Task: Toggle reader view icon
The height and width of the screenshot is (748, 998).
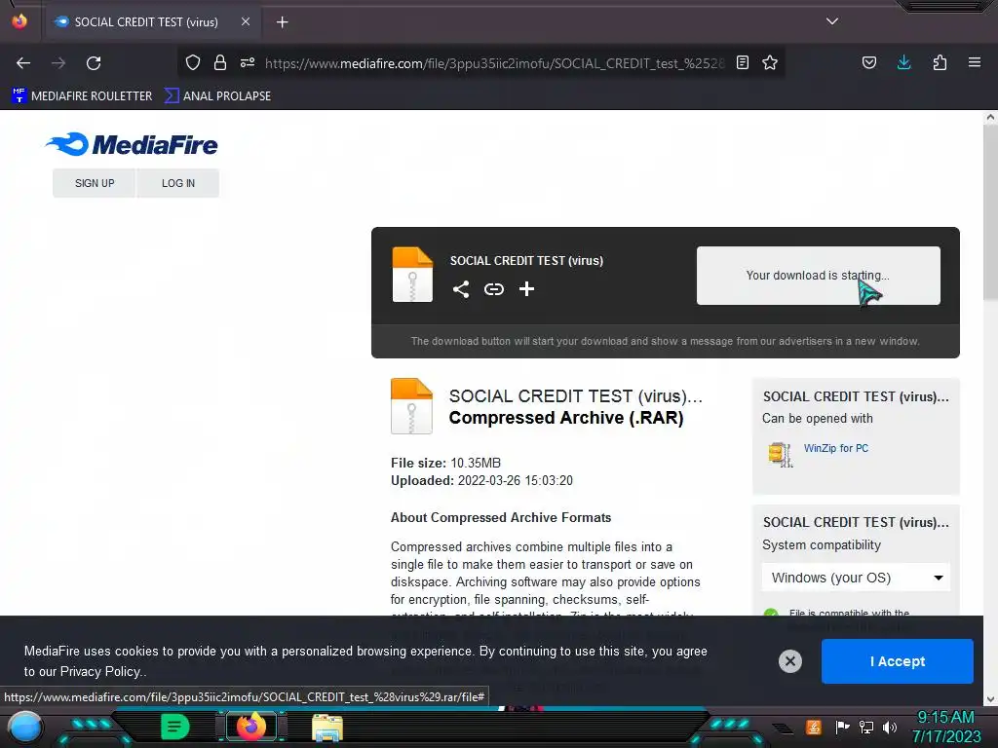Action: click(x=742, y=62)
